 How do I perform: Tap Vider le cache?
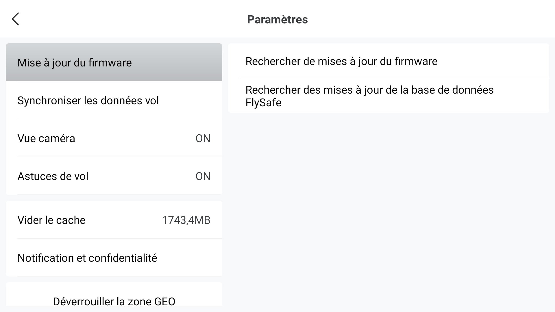[114, 220]
